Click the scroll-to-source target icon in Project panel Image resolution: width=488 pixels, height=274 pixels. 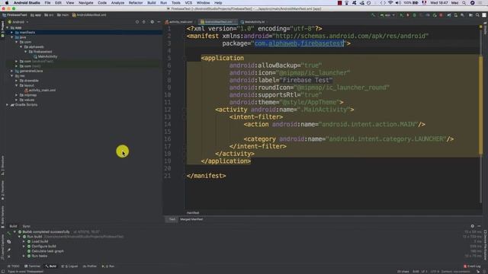click(137, 22)
